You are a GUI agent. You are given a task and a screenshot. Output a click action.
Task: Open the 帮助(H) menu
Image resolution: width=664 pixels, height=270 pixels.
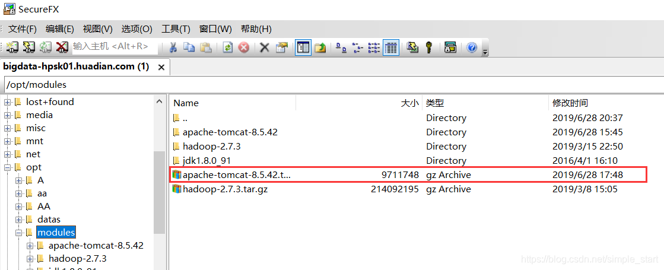[256, 29]
